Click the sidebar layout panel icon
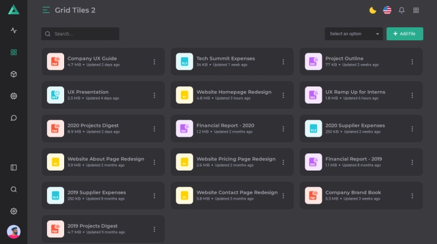The height and width of the screenshot is (244, 437). click(x=14, y=168)
